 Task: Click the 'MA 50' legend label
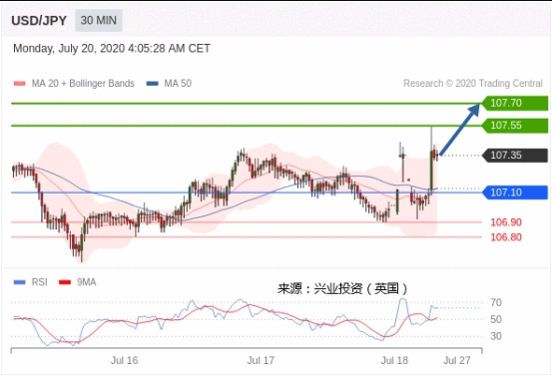click(x=178, y=84)
